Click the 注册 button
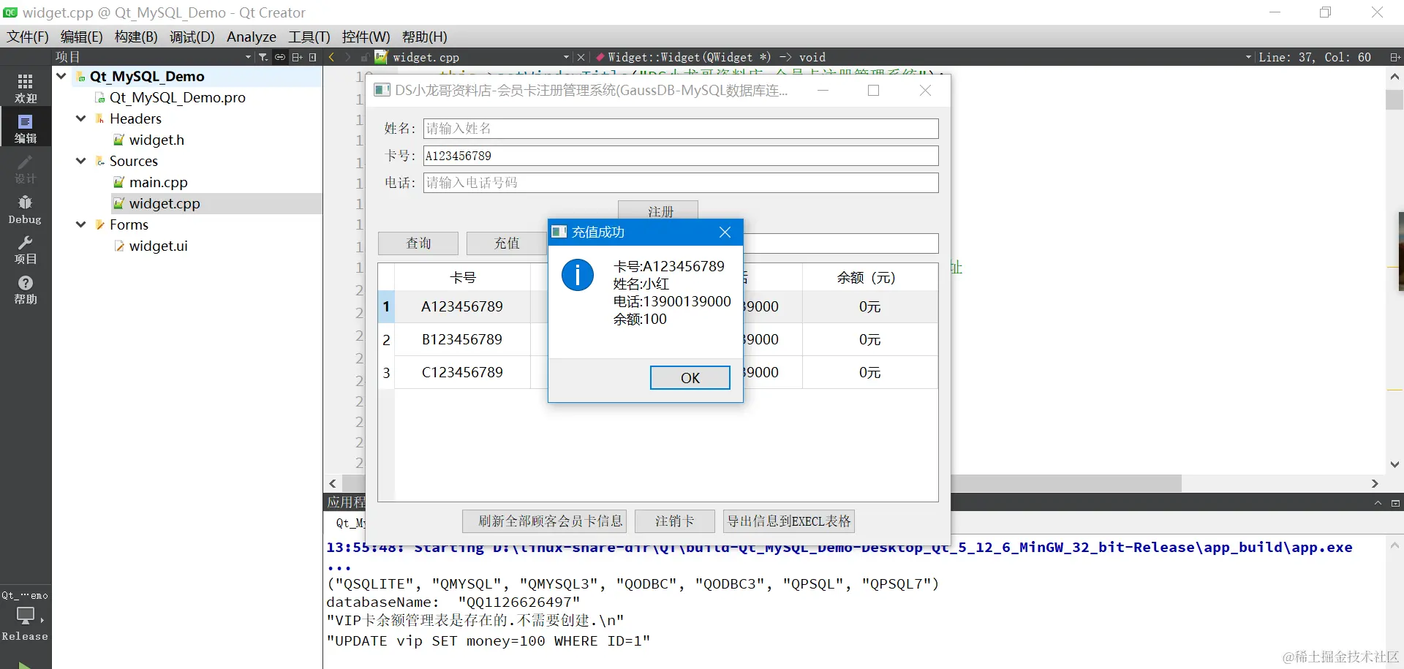Viewport: 1404px width, 669px height. (658, 210)
